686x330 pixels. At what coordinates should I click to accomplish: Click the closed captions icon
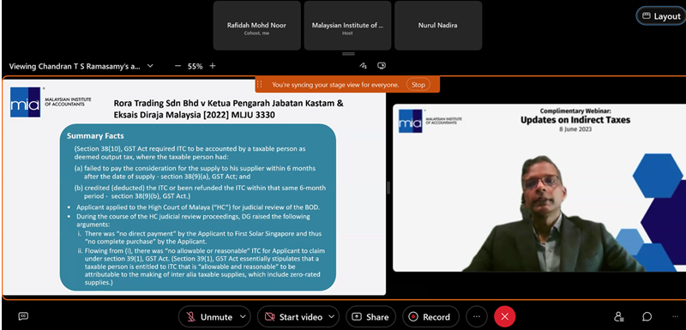tap(24, 316)
